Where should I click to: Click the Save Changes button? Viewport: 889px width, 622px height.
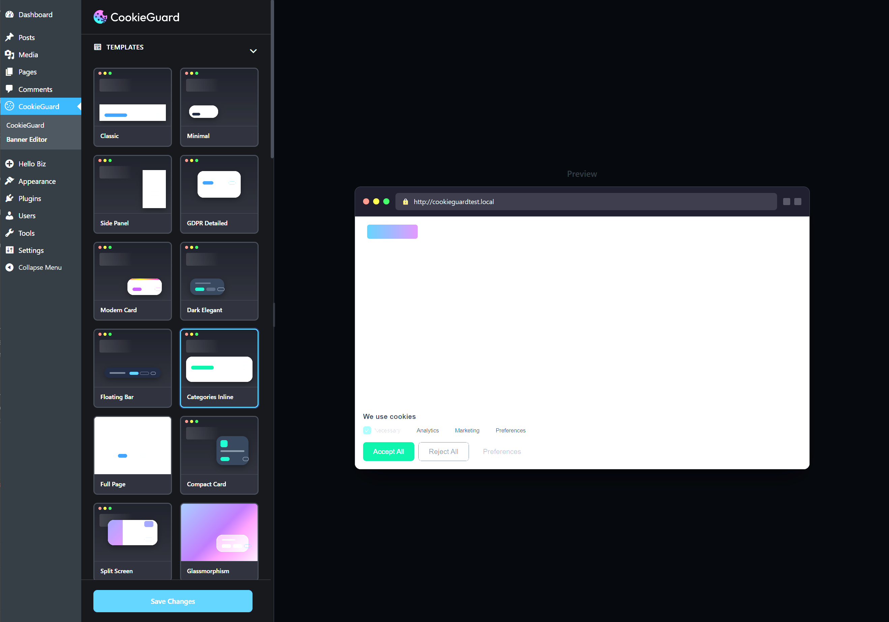(173, 601)
